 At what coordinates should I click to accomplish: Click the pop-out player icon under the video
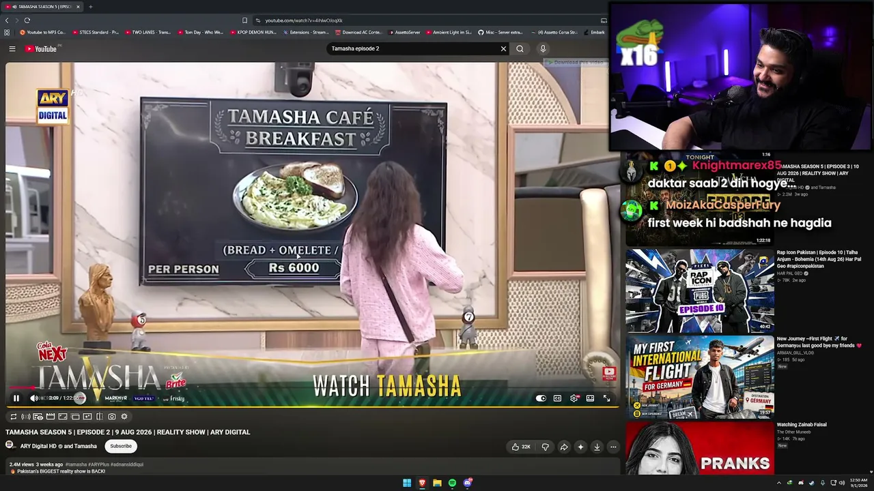coord(87,417)
